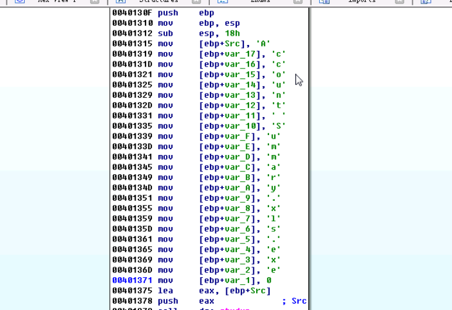Click address 00401319
The width and height of the screenshot is (452, 310).
[132, 54]
